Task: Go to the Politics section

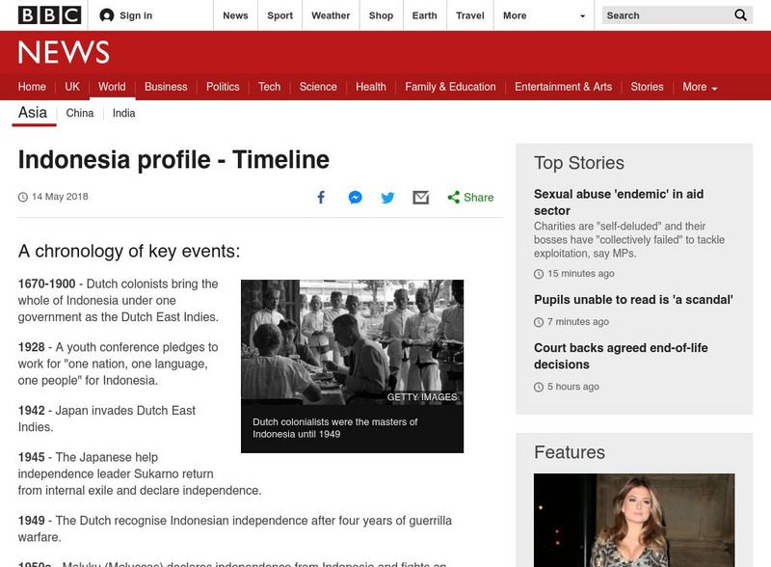Action: coord(223,87)
